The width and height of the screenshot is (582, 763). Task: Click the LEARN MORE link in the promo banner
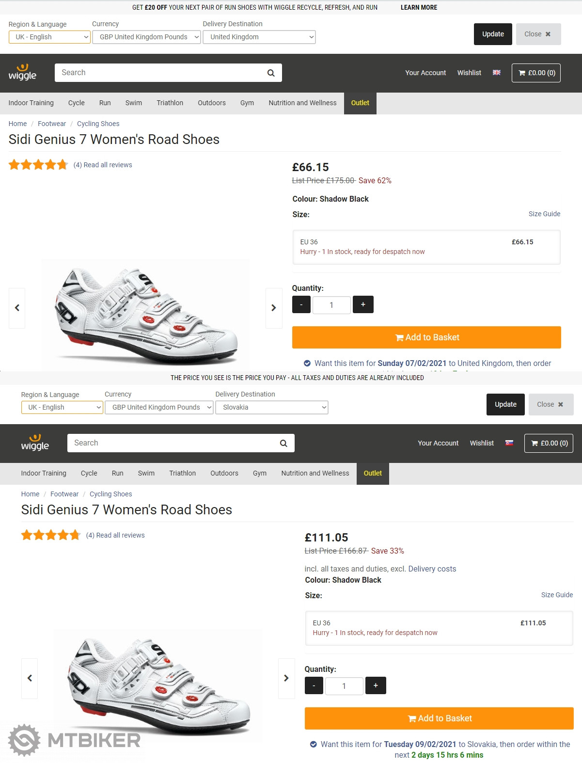tap(419, 7)
